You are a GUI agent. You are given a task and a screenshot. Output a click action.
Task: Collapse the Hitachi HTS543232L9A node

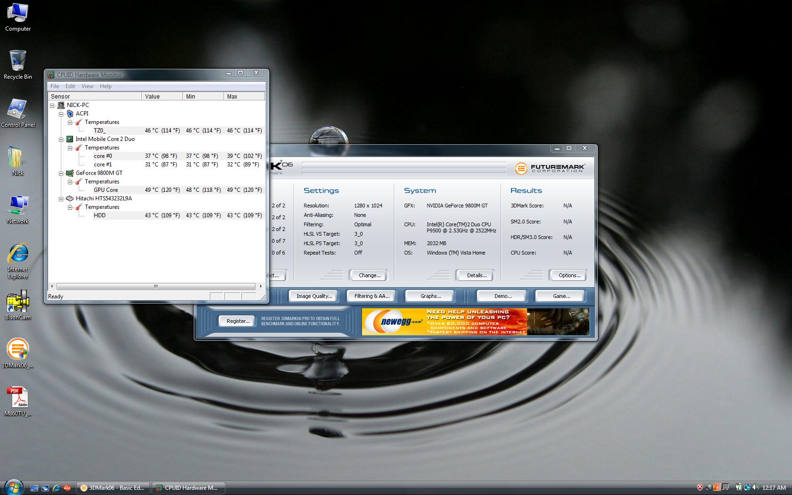point(61,198)
